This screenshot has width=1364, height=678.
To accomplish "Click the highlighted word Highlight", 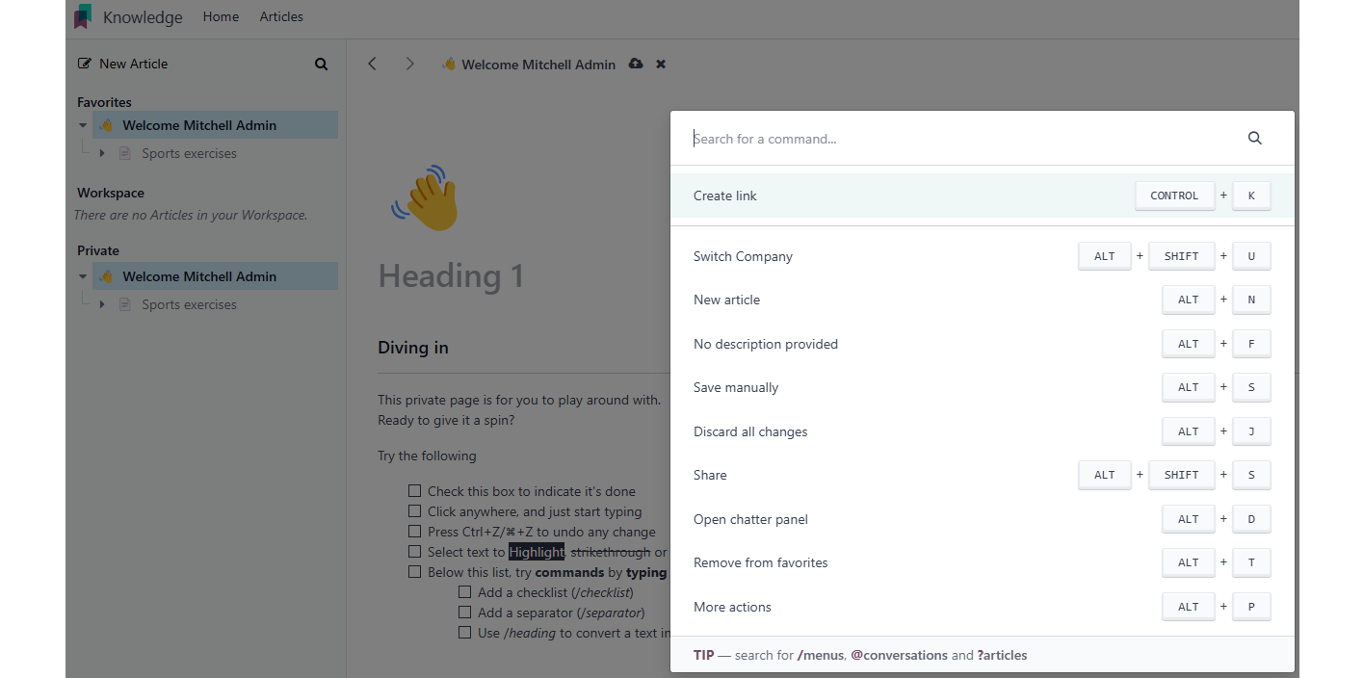I will coord(537,552).
